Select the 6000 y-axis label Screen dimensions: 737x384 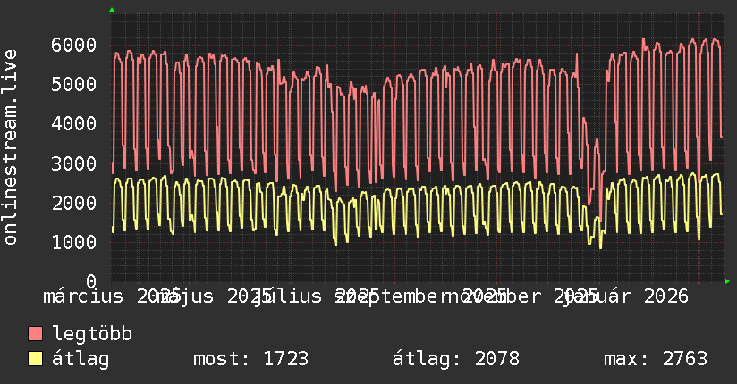[x=74, y=45]
